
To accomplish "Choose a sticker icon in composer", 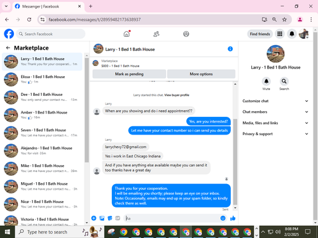I will coord(110,218).
